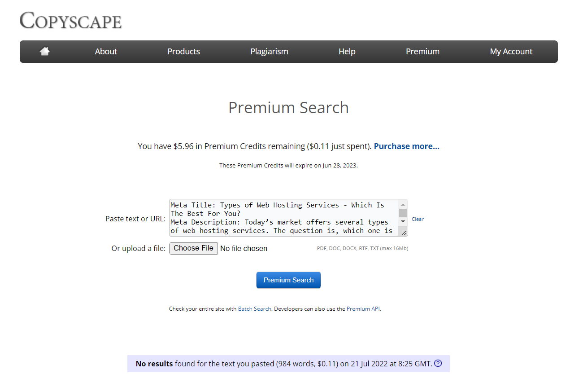This screenshot has width=579, height=387.
Task: Open the Products menu
Action: (184, 52)
